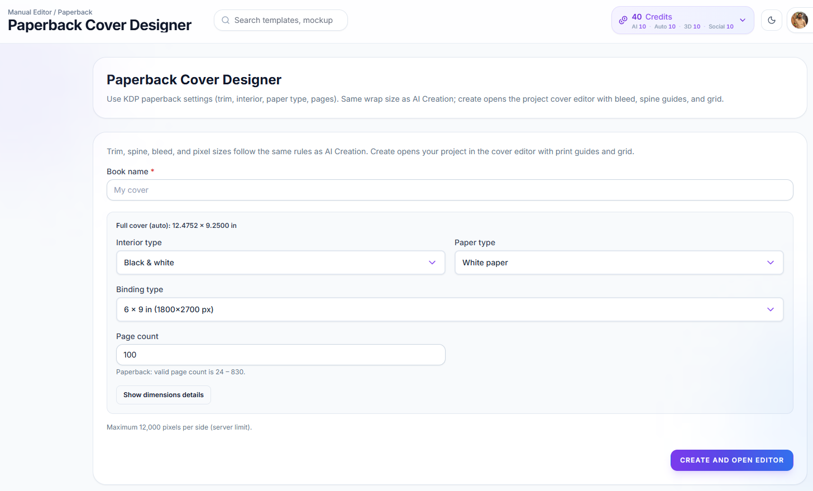Toggle dark mode moon icon

click(x=772, y=20)
